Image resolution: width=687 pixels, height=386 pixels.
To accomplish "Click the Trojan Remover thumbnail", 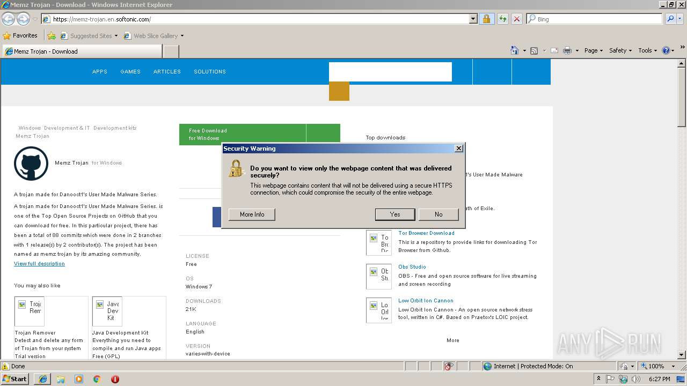I will click(30, 311).
